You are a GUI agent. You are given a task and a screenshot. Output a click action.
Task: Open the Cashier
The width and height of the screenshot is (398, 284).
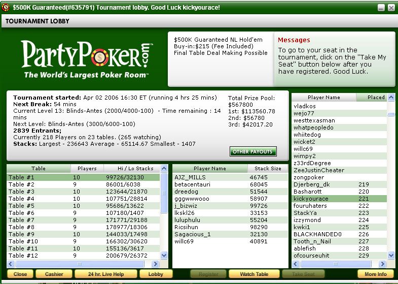click(54, 274)
